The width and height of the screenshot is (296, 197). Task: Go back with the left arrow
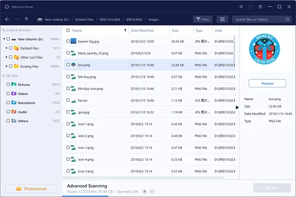7,19
